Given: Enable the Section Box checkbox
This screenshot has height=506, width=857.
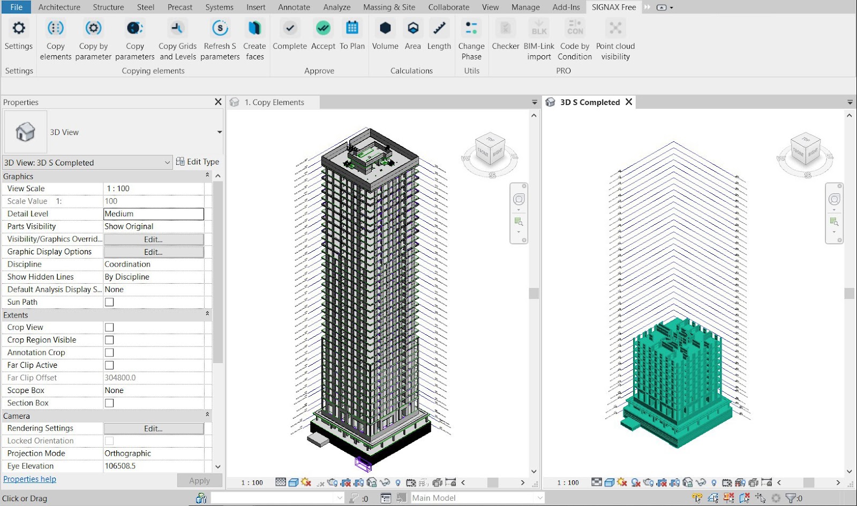Looking at the screenshot, I should point(109,403).
